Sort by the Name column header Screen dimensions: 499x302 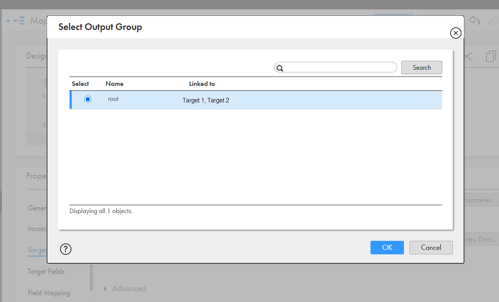[115, 84]
